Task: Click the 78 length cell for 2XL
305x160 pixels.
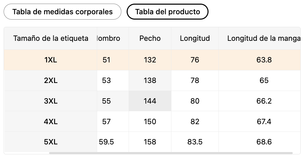Action: tap(195, 80)
